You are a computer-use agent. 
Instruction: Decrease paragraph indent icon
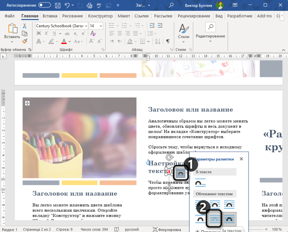click(152, 26)
